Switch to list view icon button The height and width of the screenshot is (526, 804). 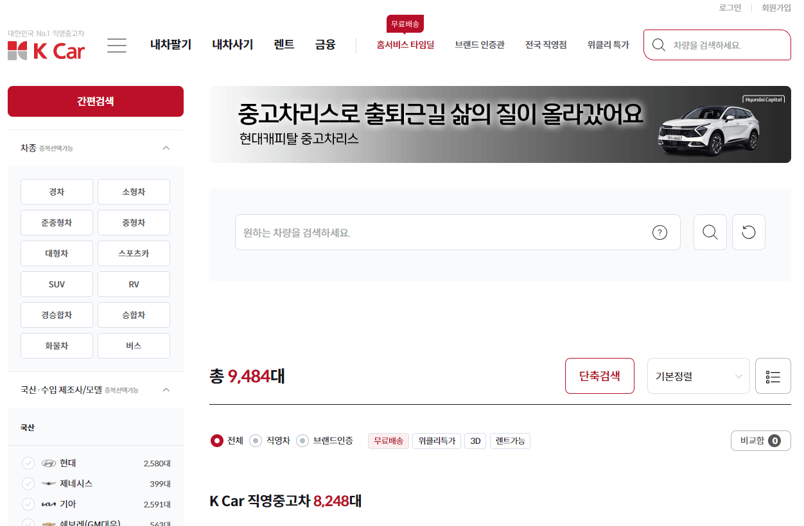coord(773,376)
